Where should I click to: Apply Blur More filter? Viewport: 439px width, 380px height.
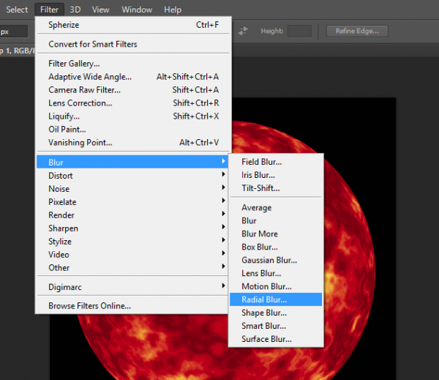pos(276,234)
